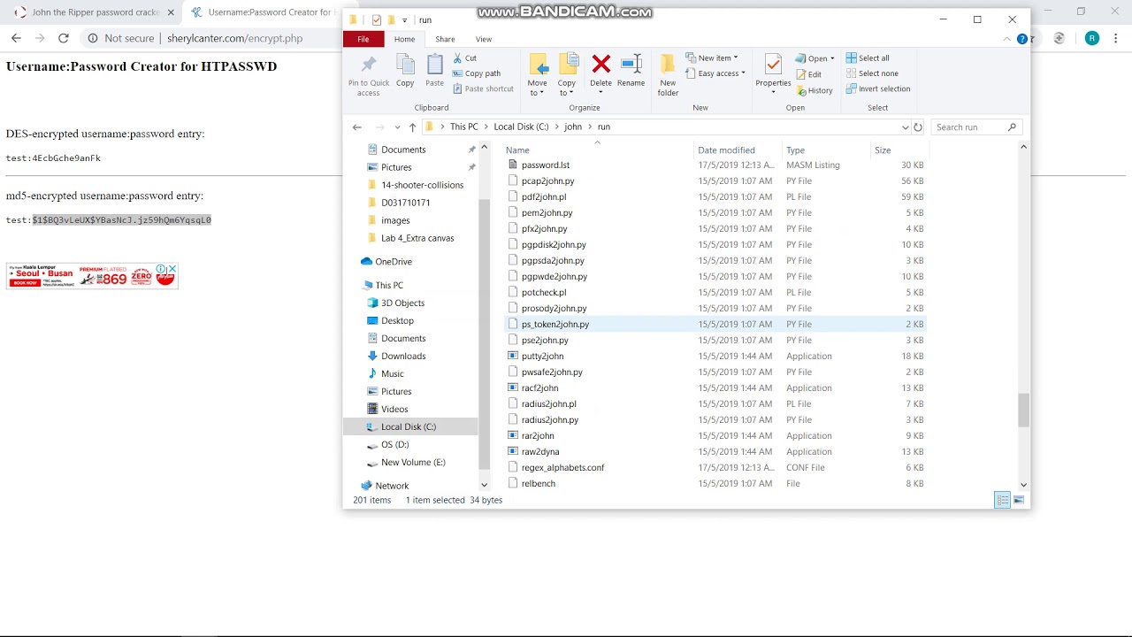Screen dimensions: 1132x637
Task: Sort by Type column header
Action: coord(826,150)
